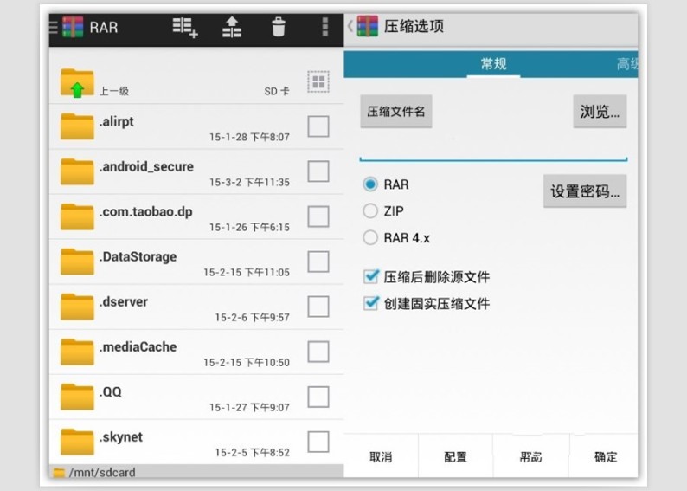Tap the 压缩文件名 button
Screen dimensions: 687x491
(396, 112)
